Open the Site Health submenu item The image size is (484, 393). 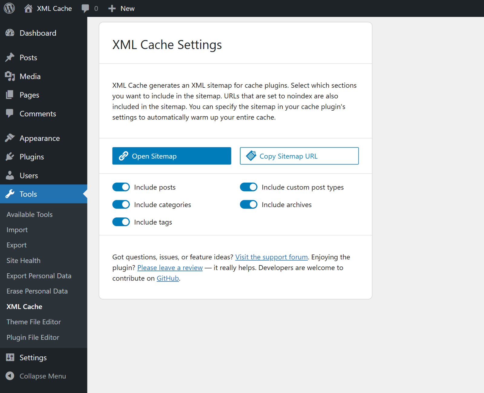[24, 260]
